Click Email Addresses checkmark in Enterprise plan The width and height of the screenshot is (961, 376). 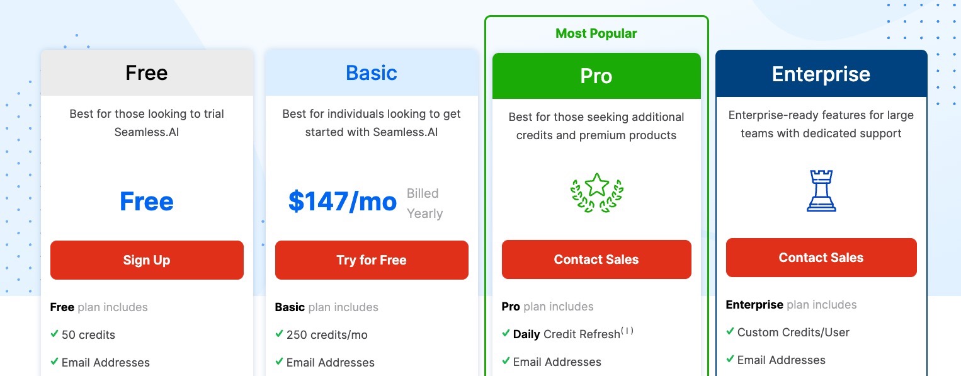coord(730,359)
